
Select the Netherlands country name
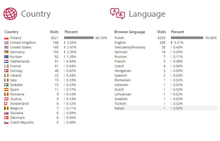(x=20, y=61)
